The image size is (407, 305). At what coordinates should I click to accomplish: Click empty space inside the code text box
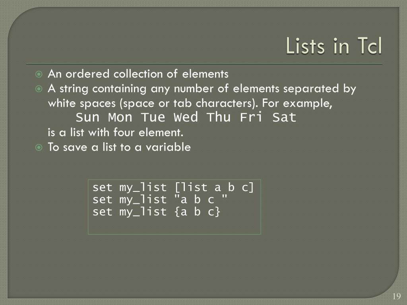pyautogui.click(x=174, y=226)
